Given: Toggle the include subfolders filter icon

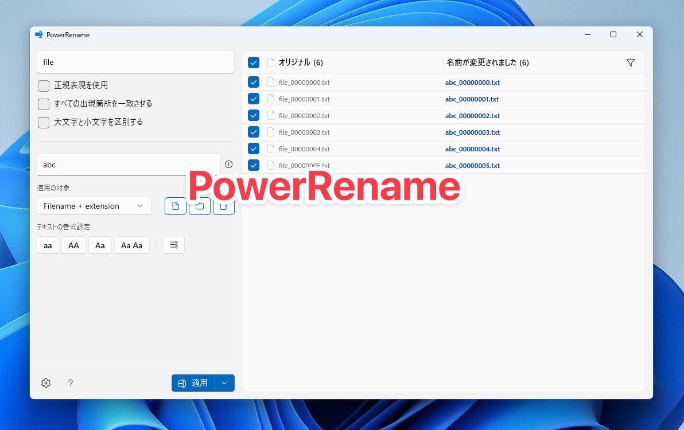Looking at the screenshot, I should pyautogui.click(x=224, y=206).
